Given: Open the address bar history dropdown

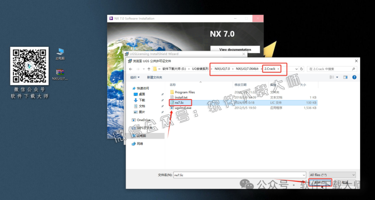Looking at the screenshot, I should pyautogui.click(x=297, y=69).
